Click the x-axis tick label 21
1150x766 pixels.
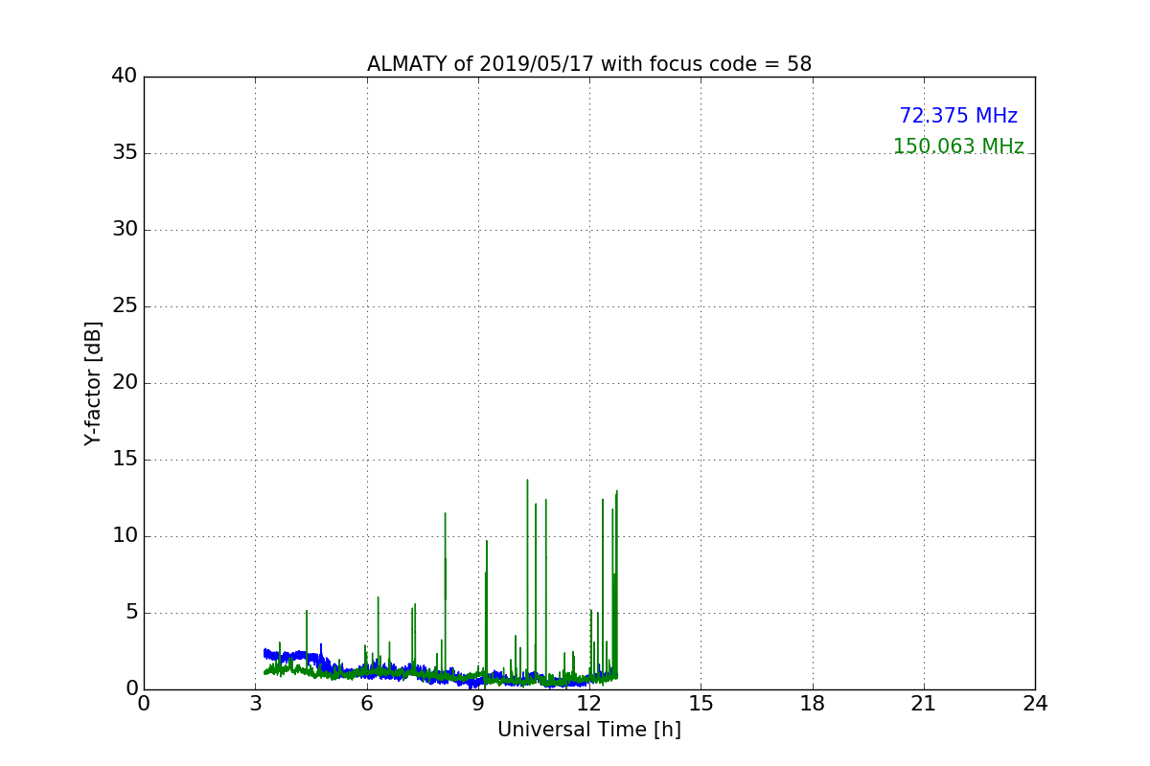[x=924, y=703]
